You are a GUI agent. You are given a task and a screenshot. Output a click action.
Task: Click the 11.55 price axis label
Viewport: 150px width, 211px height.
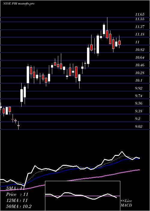click(140, 19)
